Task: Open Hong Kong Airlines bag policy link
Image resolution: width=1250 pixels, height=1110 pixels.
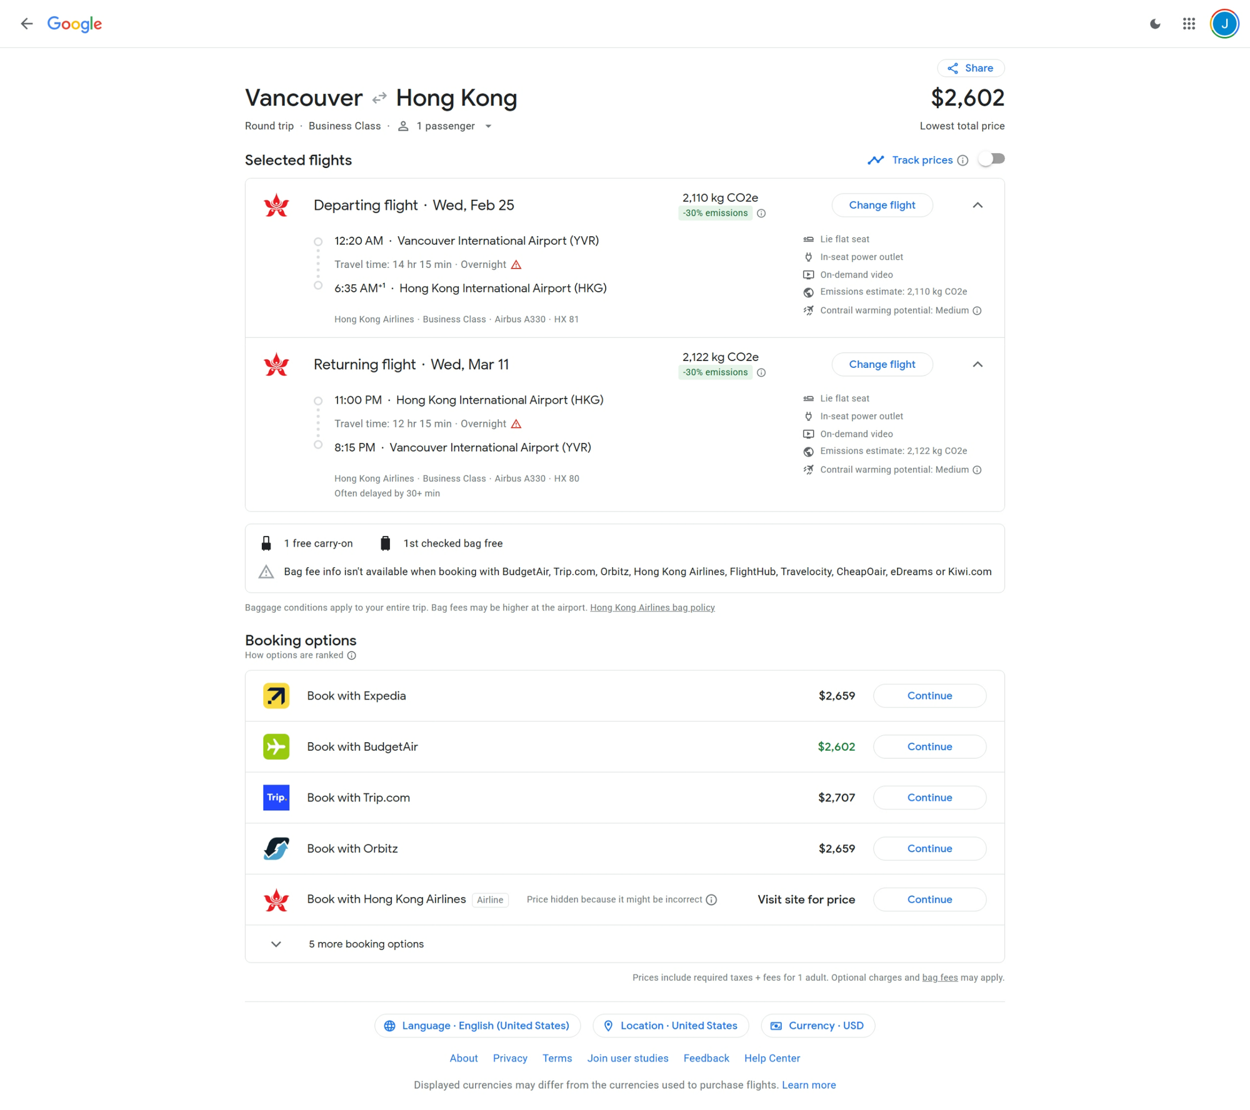Action: [x=652, y=607]
